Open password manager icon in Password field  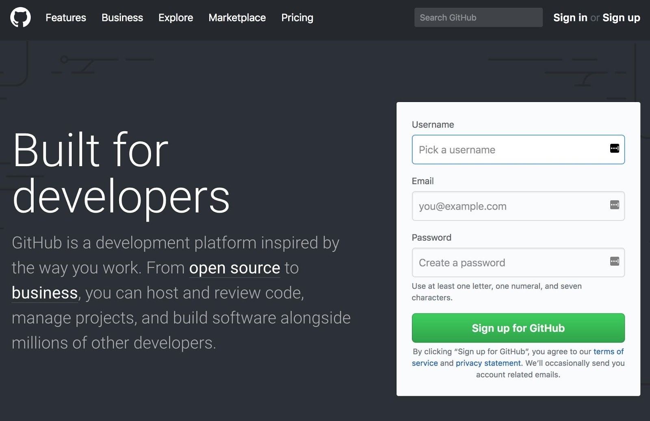(615, 261)
